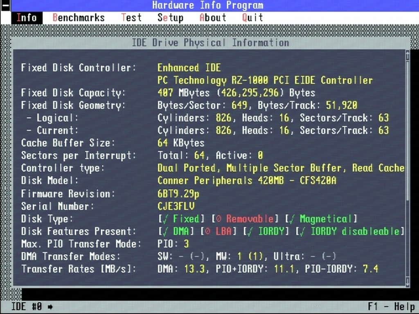Click PC Technology RZ-1000 PCI EIDE Controller text
Viewport: 419px width, 314px height.
click(x=265, y=81)
